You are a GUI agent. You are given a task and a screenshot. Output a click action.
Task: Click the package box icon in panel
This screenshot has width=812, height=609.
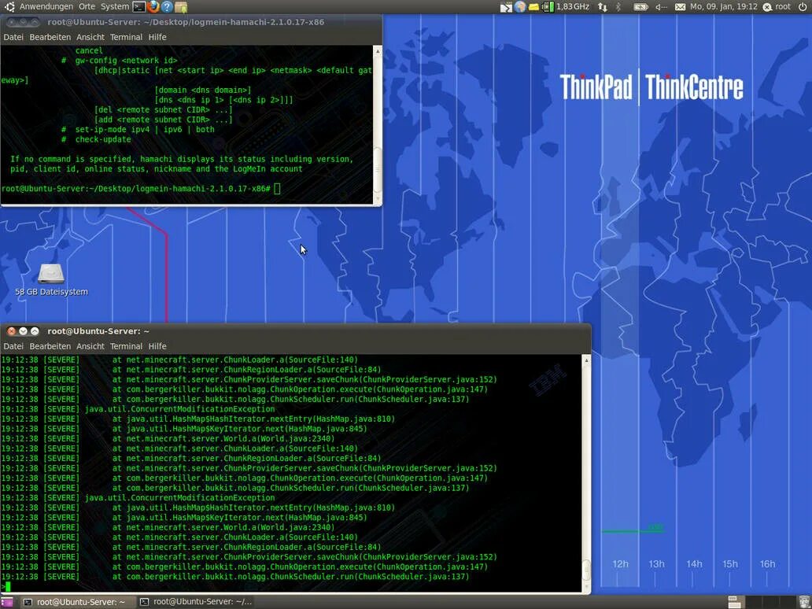[181, 7]
